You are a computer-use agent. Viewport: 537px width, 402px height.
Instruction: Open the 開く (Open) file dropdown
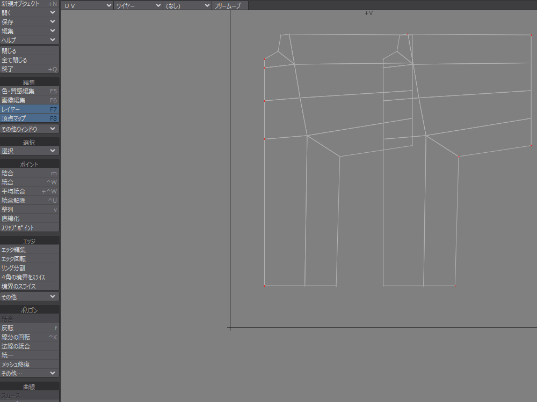pos(29,12)
